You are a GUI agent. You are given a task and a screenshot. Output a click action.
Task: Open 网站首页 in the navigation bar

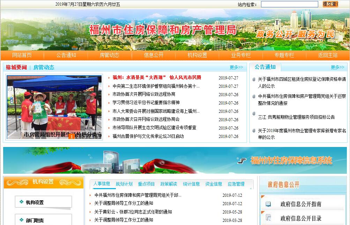[x=22, y=55]
